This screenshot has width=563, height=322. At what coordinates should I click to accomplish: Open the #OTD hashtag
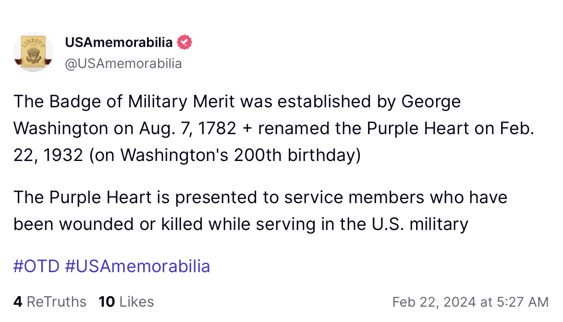point(36,266)
